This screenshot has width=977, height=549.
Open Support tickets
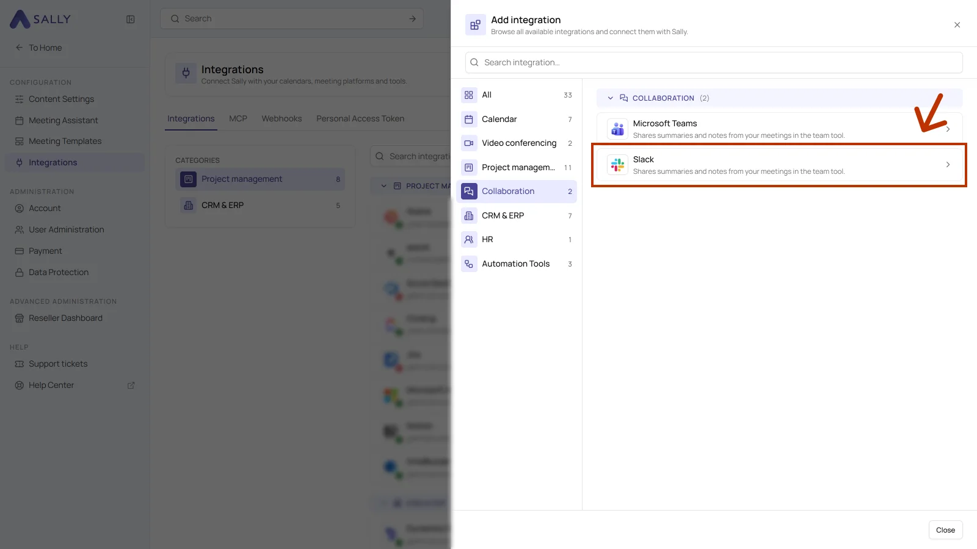pos(75,364)
